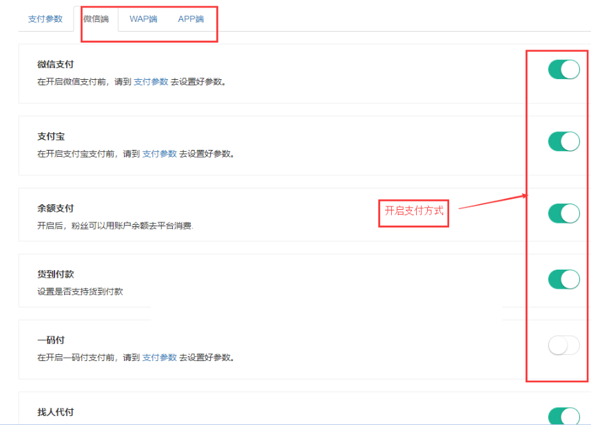Switch to the APP端 tab

tap(191, 19)
